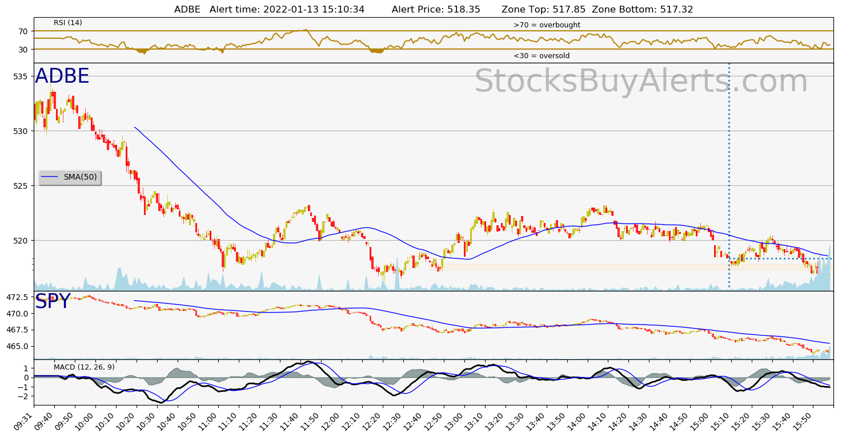This screenshot has width=842, height=438.
Task: Click 'Alert Price: 518.35' in the title
Action: [x=436, y=10]
